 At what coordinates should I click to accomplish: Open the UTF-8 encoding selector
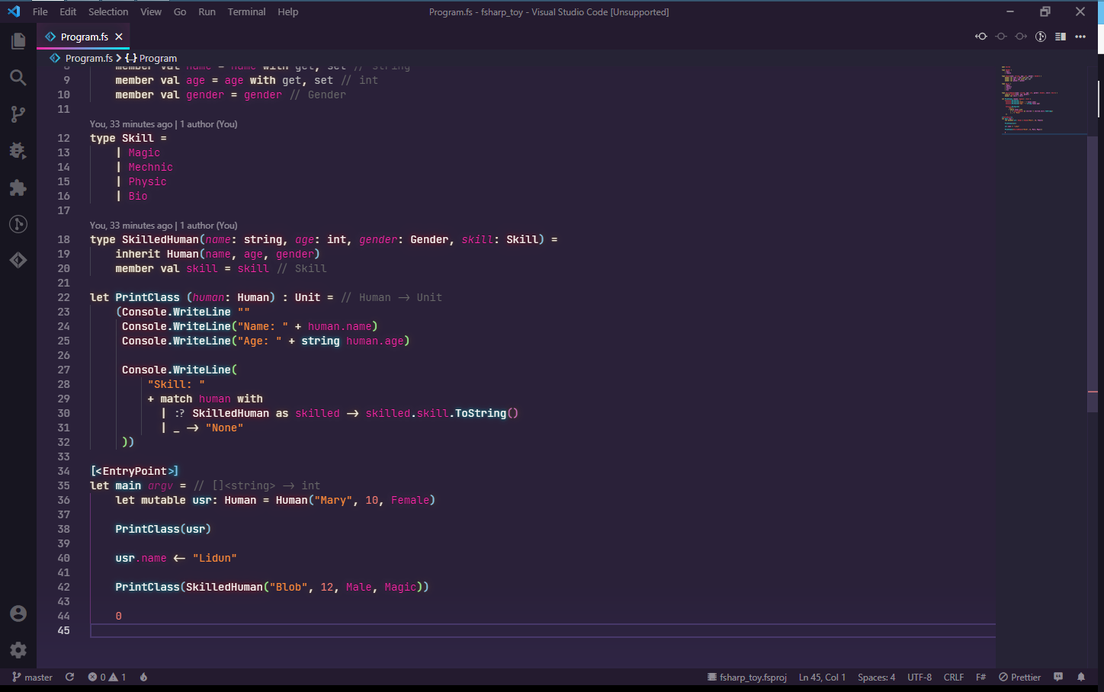point(919,677)
